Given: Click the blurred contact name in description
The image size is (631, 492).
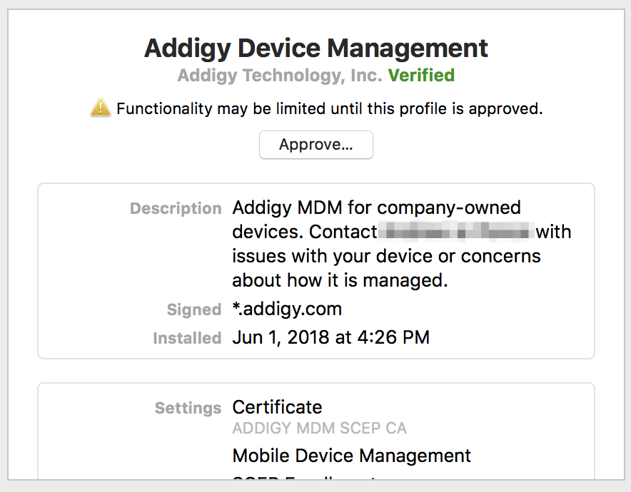Looking at the screenshot, I should click(x=456, y=232).
